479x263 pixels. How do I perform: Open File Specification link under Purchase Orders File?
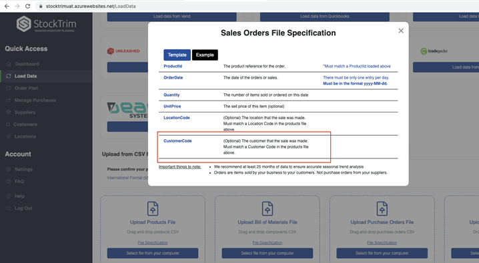pos(382,243)
